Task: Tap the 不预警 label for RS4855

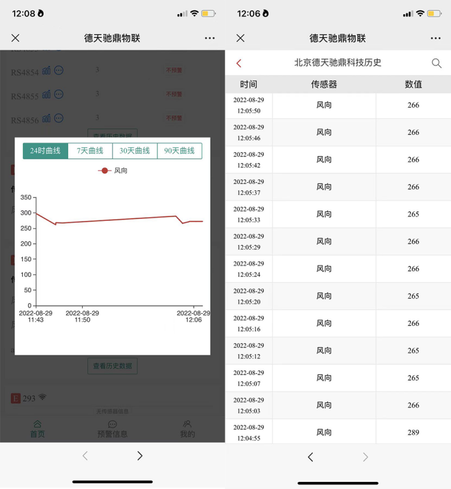Action: [174, 94]
